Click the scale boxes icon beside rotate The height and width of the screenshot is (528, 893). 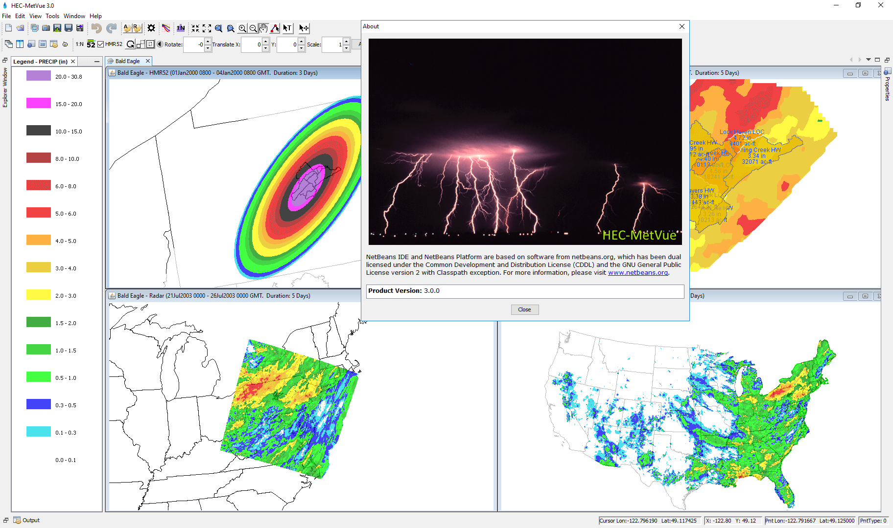coord(141,44)
